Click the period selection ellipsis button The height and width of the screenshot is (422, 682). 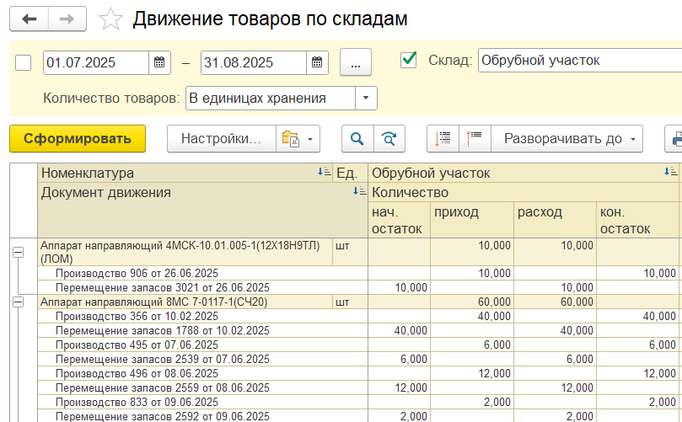(355, 62)
